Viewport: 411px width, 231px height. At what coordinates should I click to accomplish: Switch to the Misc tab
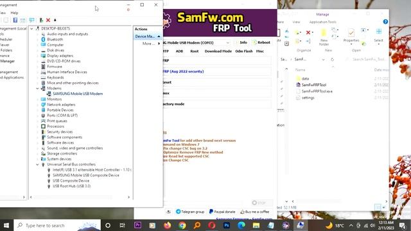click(259, 51)
